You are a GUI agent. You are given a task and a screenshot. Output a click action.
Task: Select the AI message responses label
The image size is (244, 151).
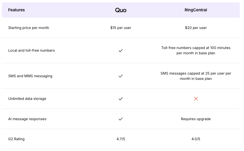(x=27, y=119)
